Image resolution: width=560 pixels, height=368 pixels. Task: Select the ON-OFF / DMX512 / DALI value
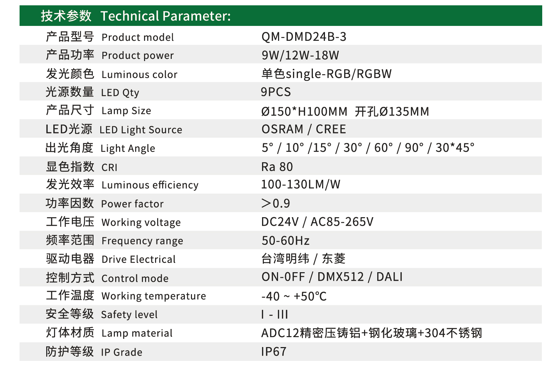click(332, 277)
